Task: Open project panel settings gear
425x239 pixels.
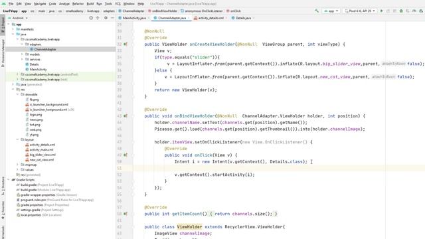Action: 106,18
